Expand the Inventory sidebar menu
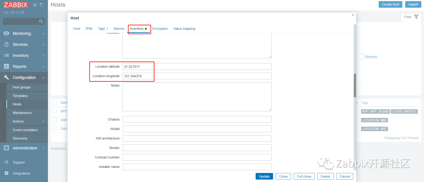The width and height of the screenshot is (424, 182). [x=24, y=56]
